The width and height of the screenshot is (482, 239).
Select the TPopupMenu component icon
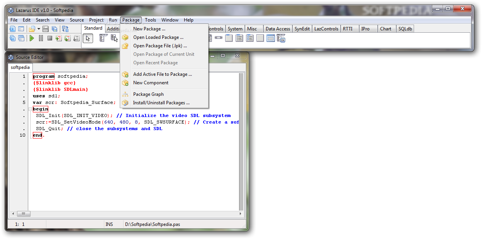coord(114,38)
